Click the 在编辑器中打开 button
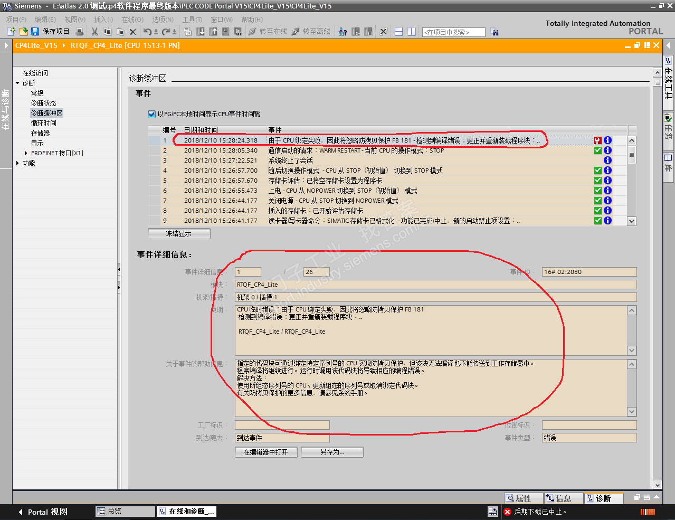The height and width of the screenshot is (520, 675). (x=266, y=452)
